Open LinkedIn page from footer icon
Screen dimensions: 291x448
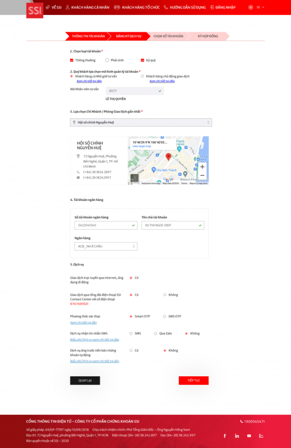tap(237, 436)
